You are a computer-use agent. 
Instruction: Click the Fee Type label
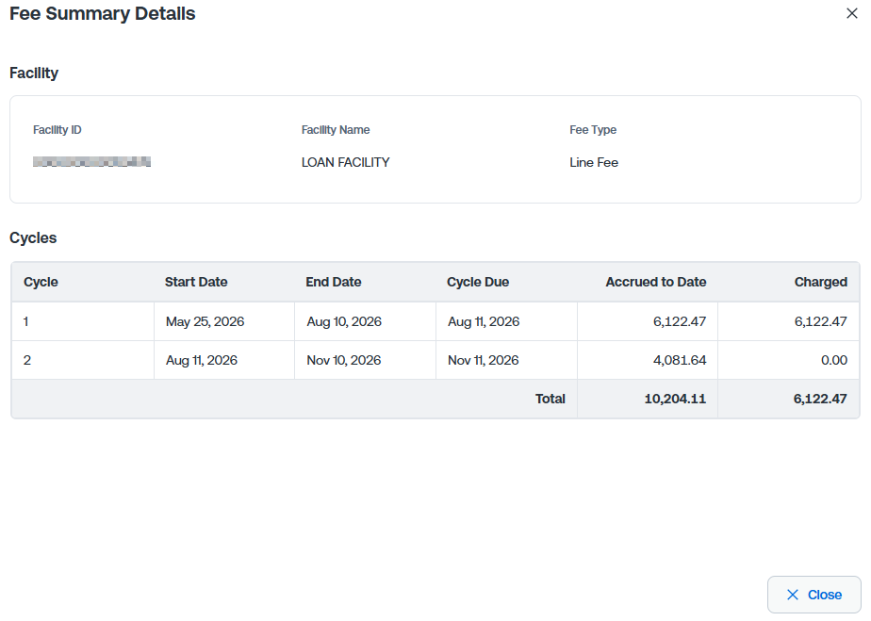pyautogui.click(x=593, y=130)
